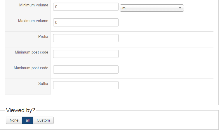Click the 'Prefix' label text
The image size is (219, 130).
coord(43,37)
